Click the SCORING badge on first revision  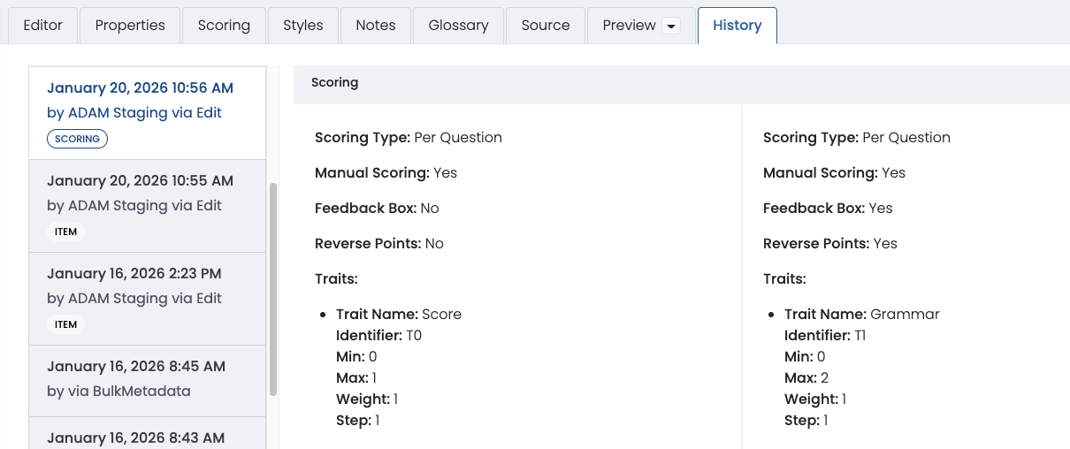[x=77, y=139]
